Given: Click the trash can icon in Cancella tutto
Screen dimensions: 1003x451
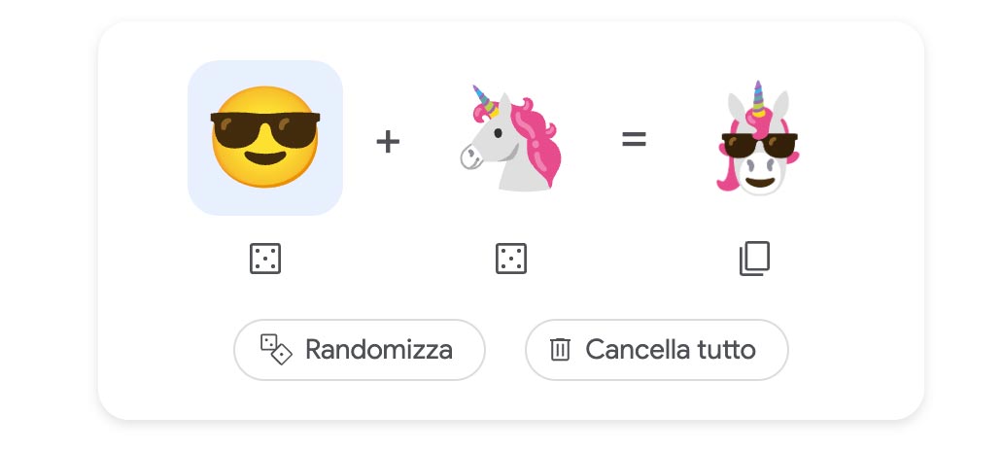Looking at the screenshot, I should 560,349.
